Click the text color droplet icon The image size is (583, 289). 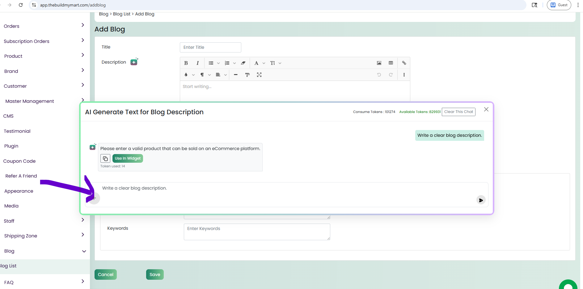[186, 75]
